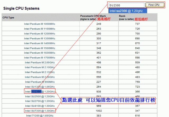The width and height of the screenshot is (169, 117).
Task: Select CPU Mark value 348
Action: 99,48
